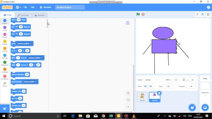Image resolution: width=212 pixels, height=119 pixels.
Task: Click the sprite name field
Action: pos(153,80)
